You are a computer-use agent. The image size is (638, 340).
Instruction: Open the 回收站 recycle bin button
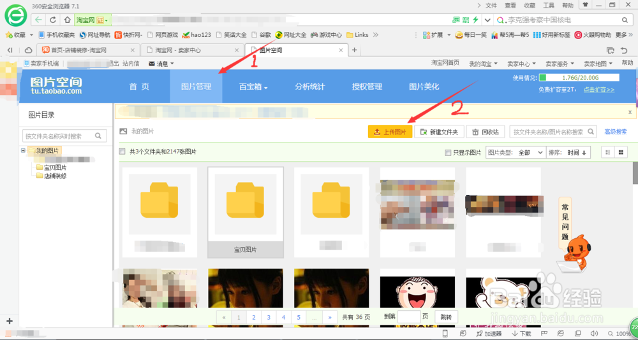tap(486, 132)
